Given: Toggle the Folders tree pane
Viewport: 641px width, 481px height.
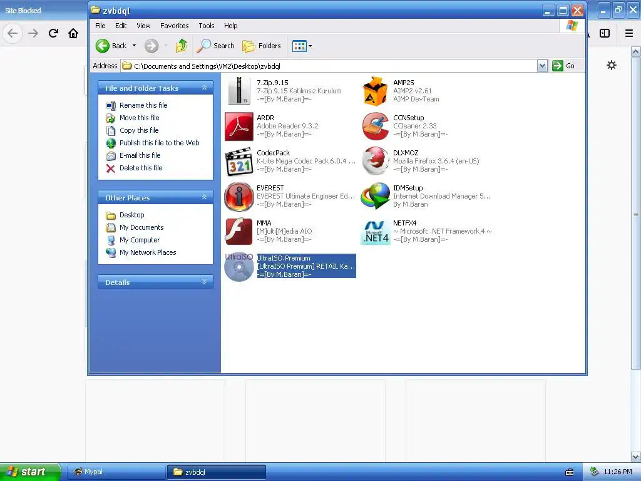Looking at the screenshot, I should (x=262, y=46).
